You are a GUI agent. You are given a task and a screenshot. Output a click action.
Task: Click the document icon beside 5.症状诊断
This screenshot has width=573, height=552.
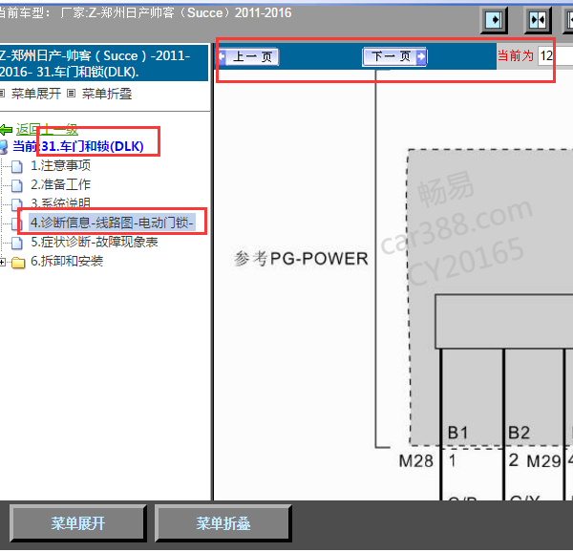[17, 243]
